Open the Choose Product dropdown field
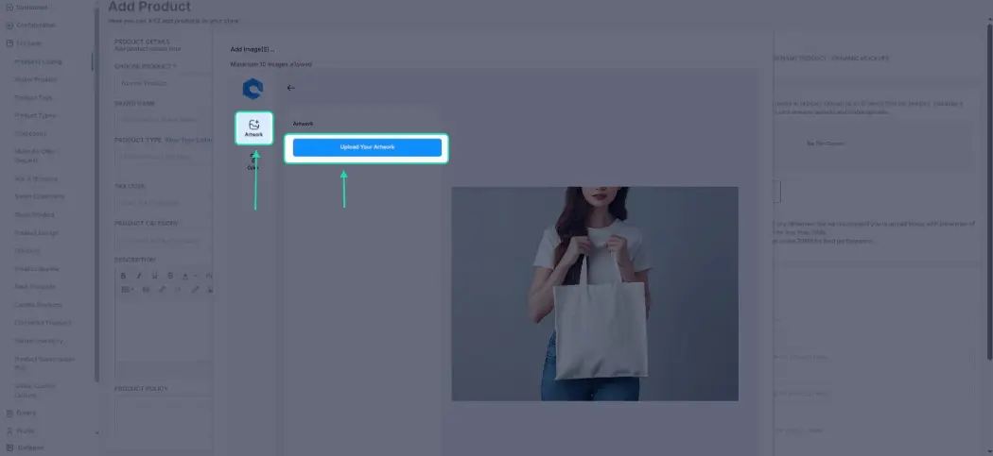 coord(164,83)
